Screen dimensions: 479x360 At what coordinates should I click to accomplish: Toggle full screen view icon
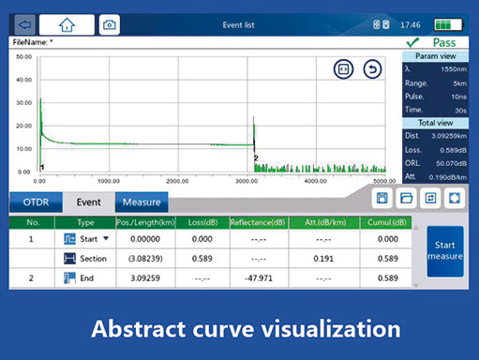click(x=455, y=198)
